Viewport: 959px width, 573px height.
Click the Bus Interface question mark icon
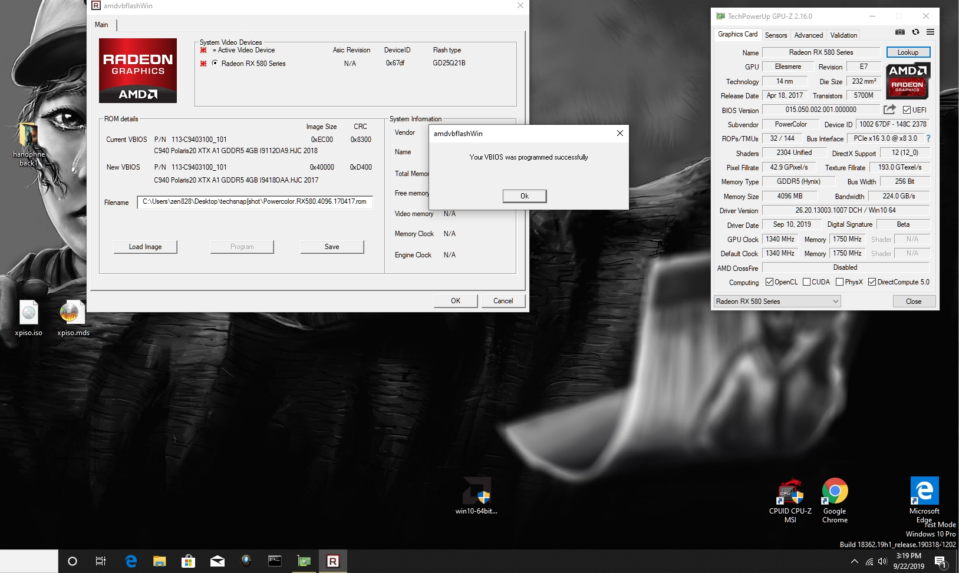928,138
